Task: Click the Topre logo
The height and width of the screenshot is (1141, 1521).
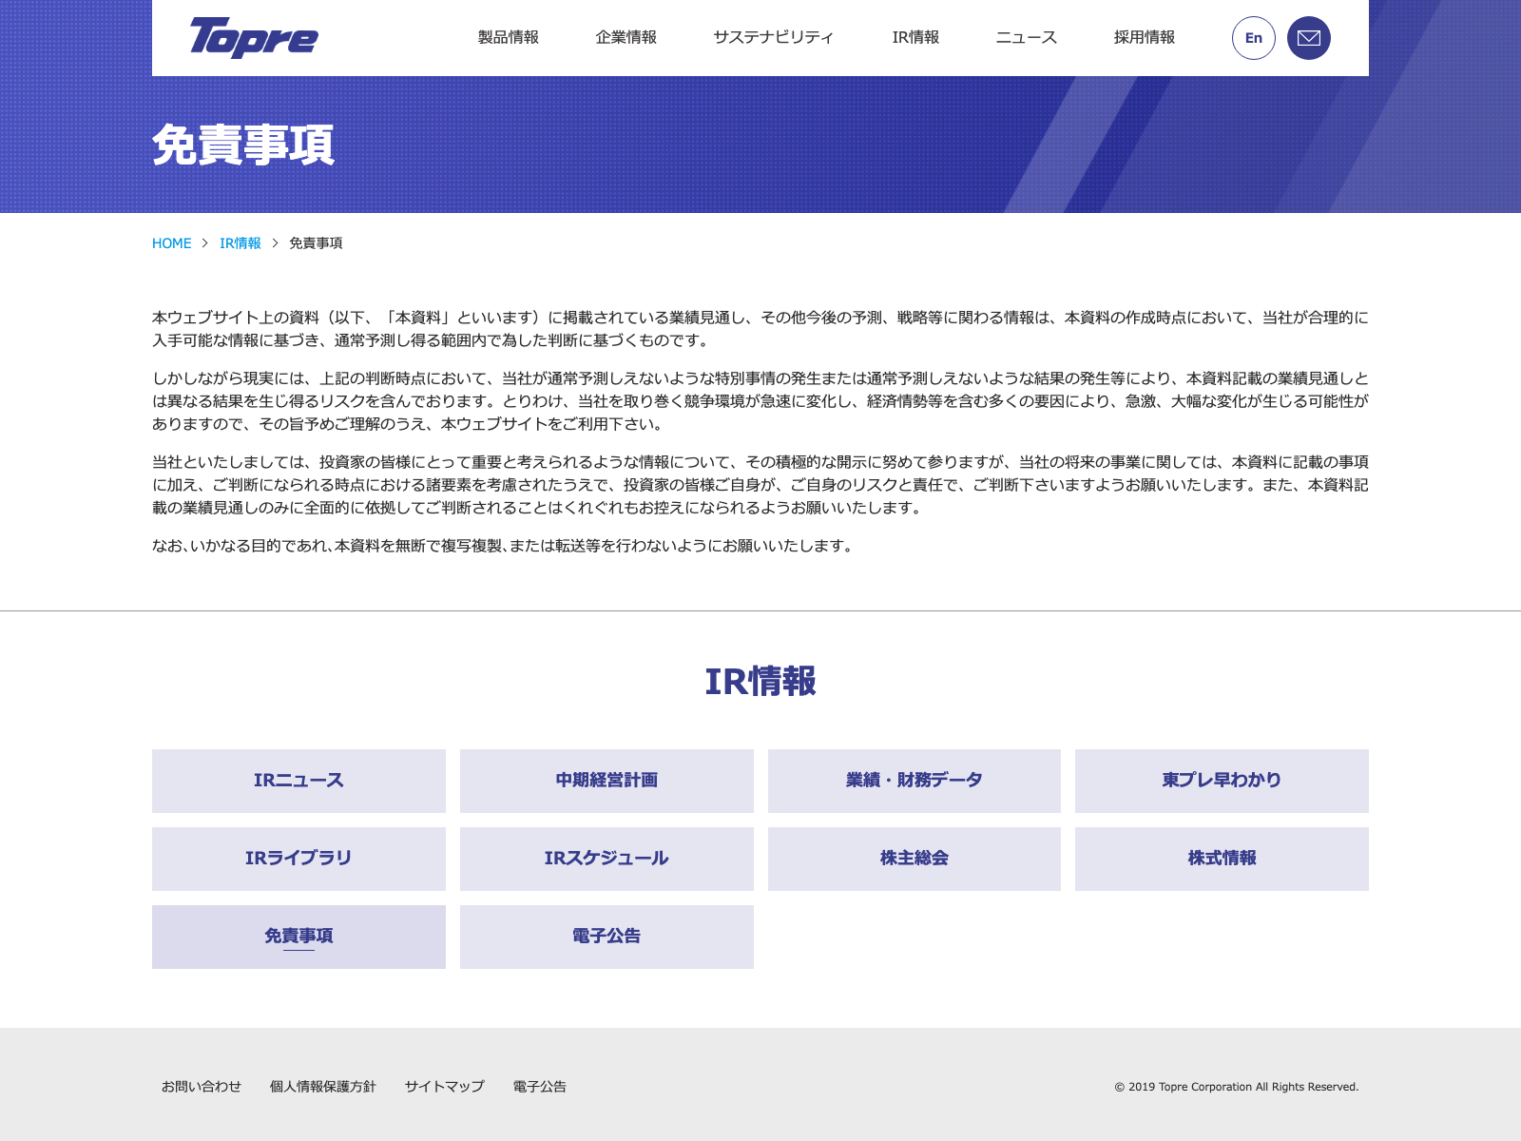Action: coord(254,38)
